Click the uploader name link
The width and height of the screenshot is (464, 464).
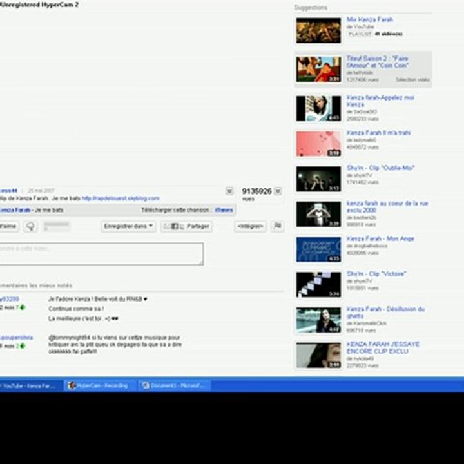click(8, 191)
